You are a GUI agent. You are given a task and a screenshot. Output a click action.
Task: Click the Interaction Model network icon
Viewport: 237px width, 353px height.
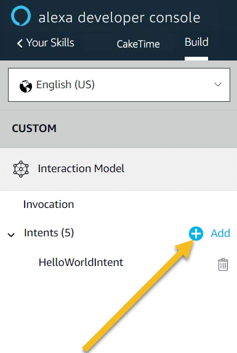(21, 169)
